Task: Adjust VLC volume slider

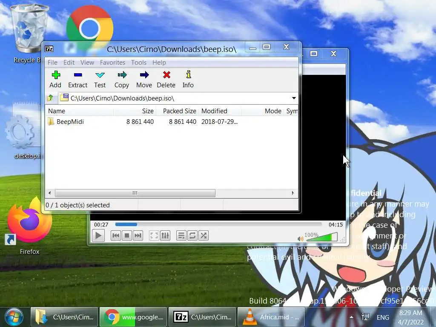Action: pyautogui.click(x=321, y=237)
